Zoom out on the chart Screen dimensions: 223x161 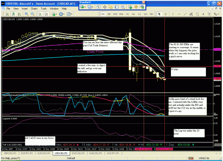32,14
